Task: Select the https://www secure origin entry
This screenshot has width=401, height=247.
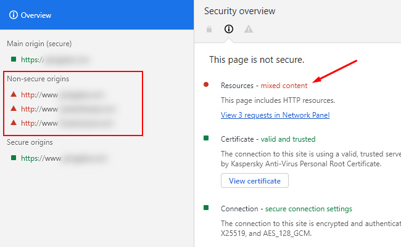Action: tap(64, 158)
